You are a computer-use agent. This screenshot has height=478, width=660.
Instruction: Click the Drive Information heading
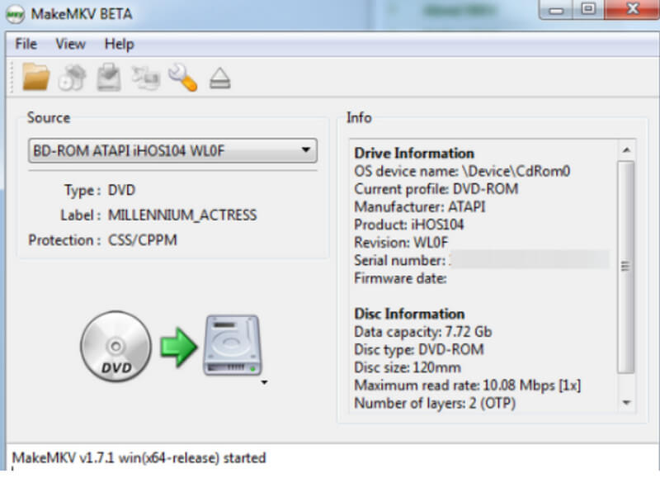[414, 153]
